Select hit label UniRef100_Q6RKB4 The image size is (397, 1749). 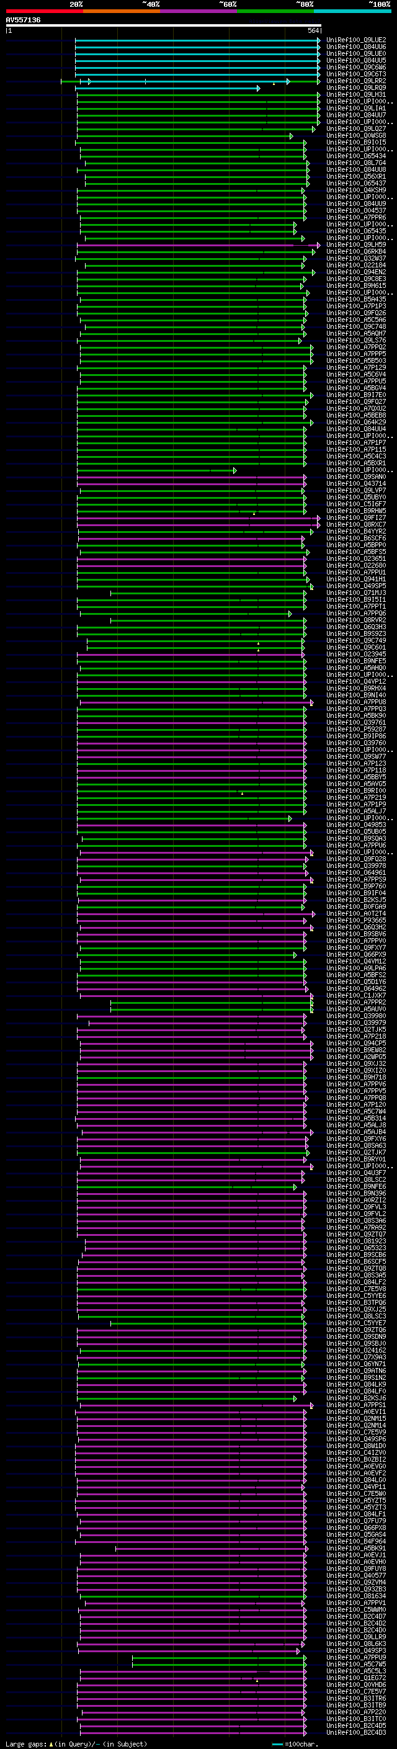point(356,252)
